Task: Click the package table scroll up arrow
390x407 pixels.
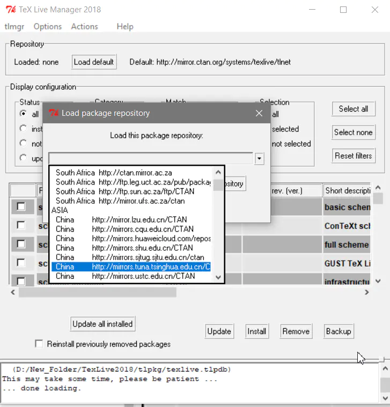Action: click(x=378, y=187)
